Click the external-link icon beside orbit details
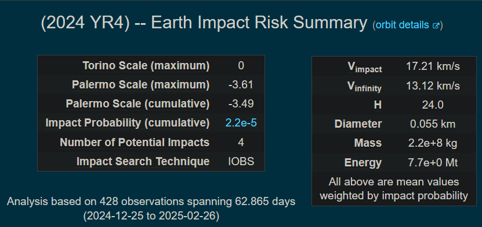This screenshot has height=227, width=482. (436, 25)
